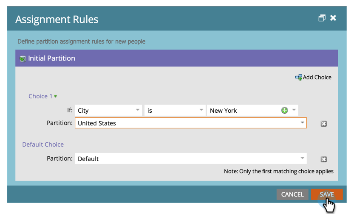Click the Default Choice label
The image size is (354, 214).
(x=43, y=145)
